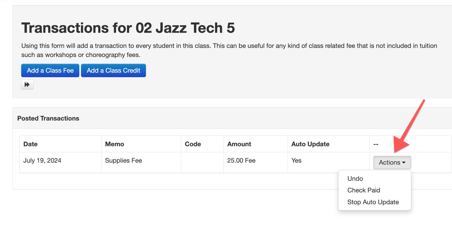Click the Posted Transactions panel heading
The image size is (452, 236).
(x=48, y=118)
